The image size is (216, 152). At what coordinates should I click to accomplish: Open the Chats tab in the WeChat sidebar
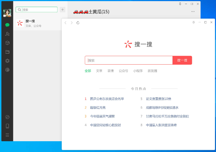pos(7,25)
